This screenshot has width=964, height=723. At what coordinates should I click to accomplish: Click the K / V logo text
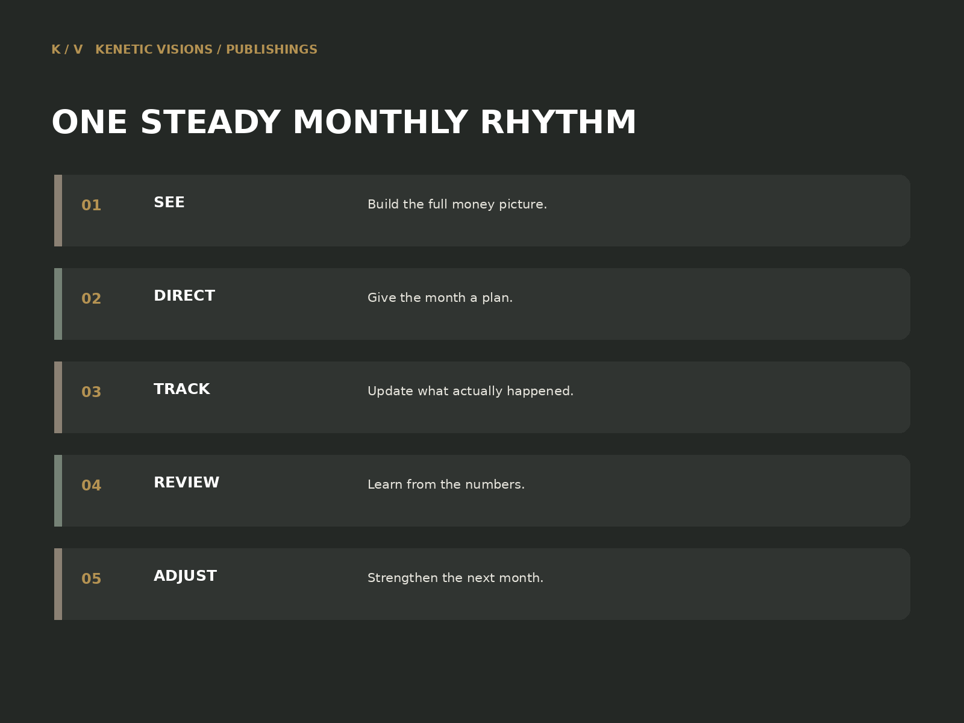pos(67,50)
